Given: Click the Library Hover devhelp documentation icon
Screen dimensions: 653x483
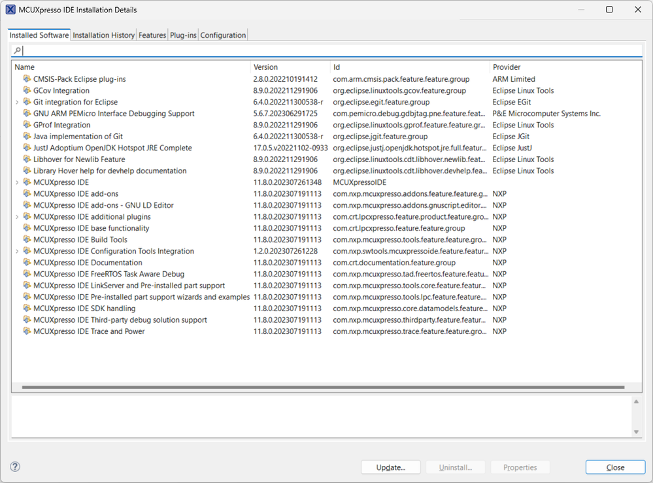Looking at the screenshot, I should [x=27, y=171].
